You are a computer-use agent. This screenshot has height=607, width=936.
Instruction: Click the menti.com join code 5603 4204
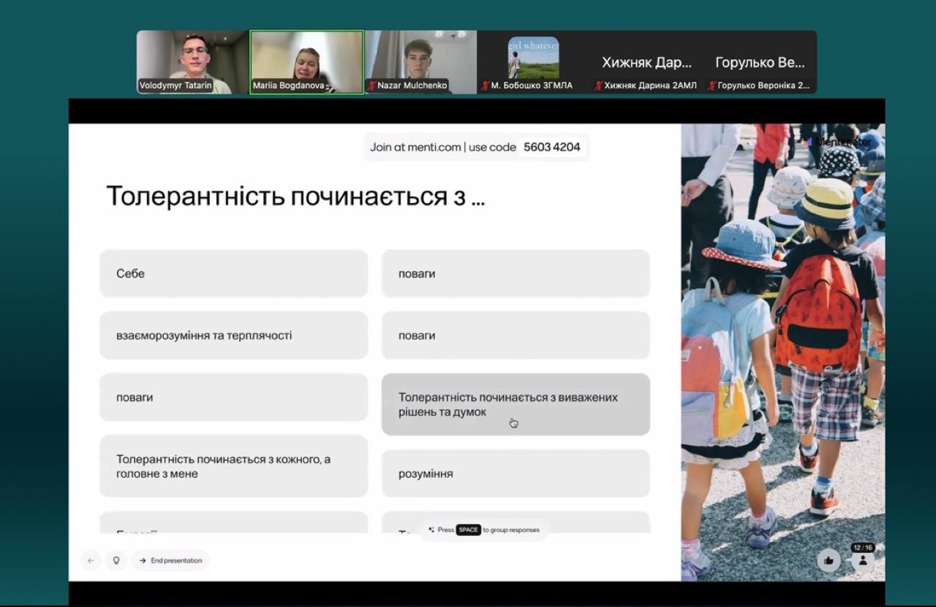[551, 147]
